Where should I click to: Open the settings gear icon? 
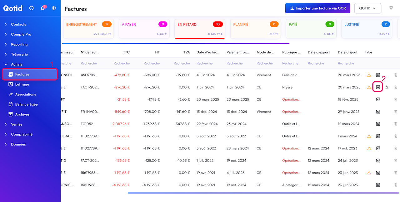click(54, 8)
